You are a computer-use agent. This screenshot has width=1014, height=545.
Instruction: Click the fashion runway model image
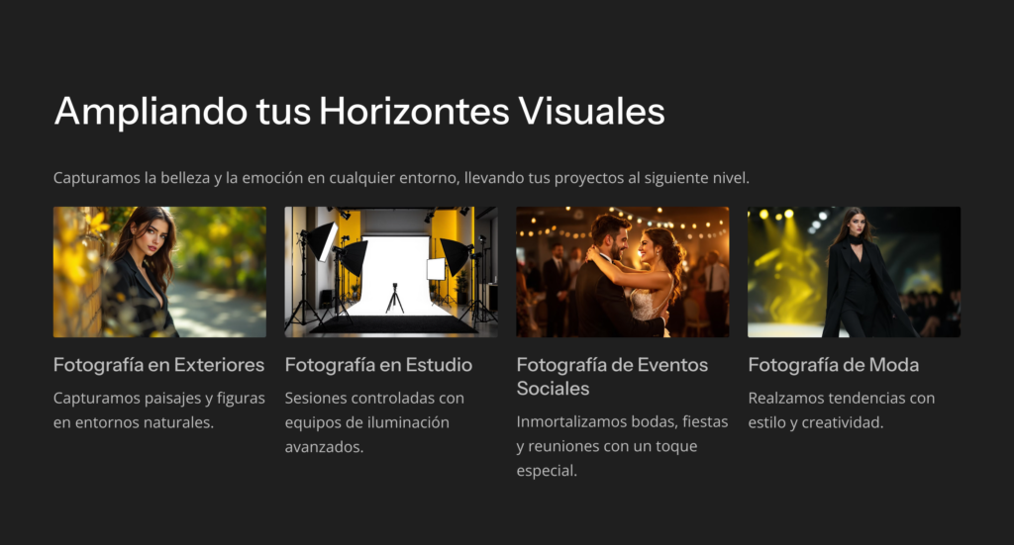855,272
